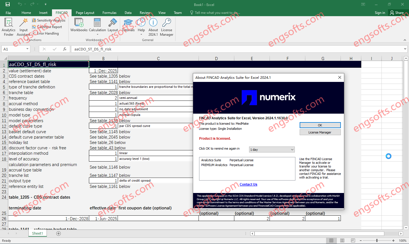Select the Sheet1 worksheet tab
This screenshot has width=409, height=244.
[37, 233]
